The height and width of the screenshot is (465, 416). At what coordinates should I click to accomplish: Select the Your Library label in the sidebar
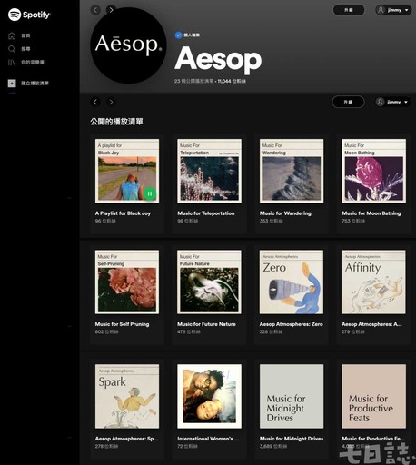pos(33,63)
